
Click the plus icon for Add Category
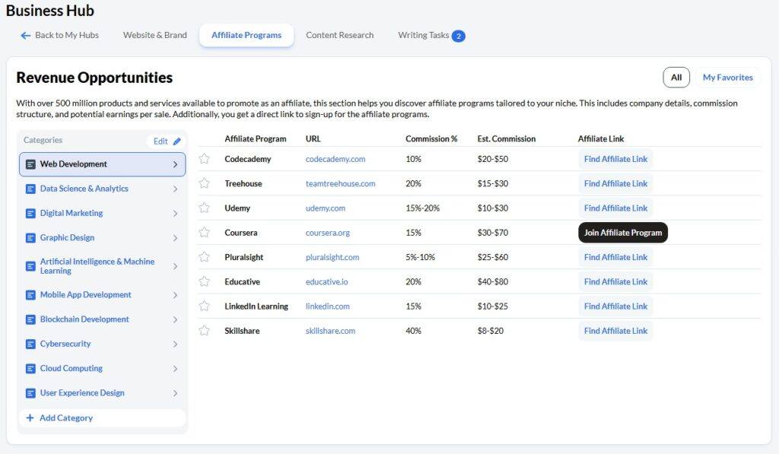30,418
